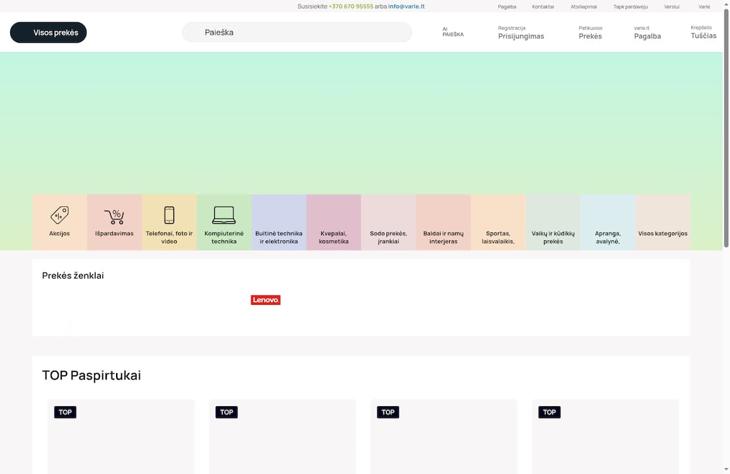Open Kompiuterinė technika laptop icon
This screenshot has width=730, height=474.
tap(224, 215)
